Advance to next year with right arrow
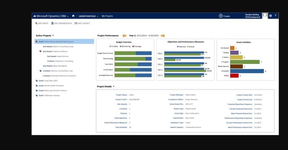The image size is (288, 150). tap(163, 36)
